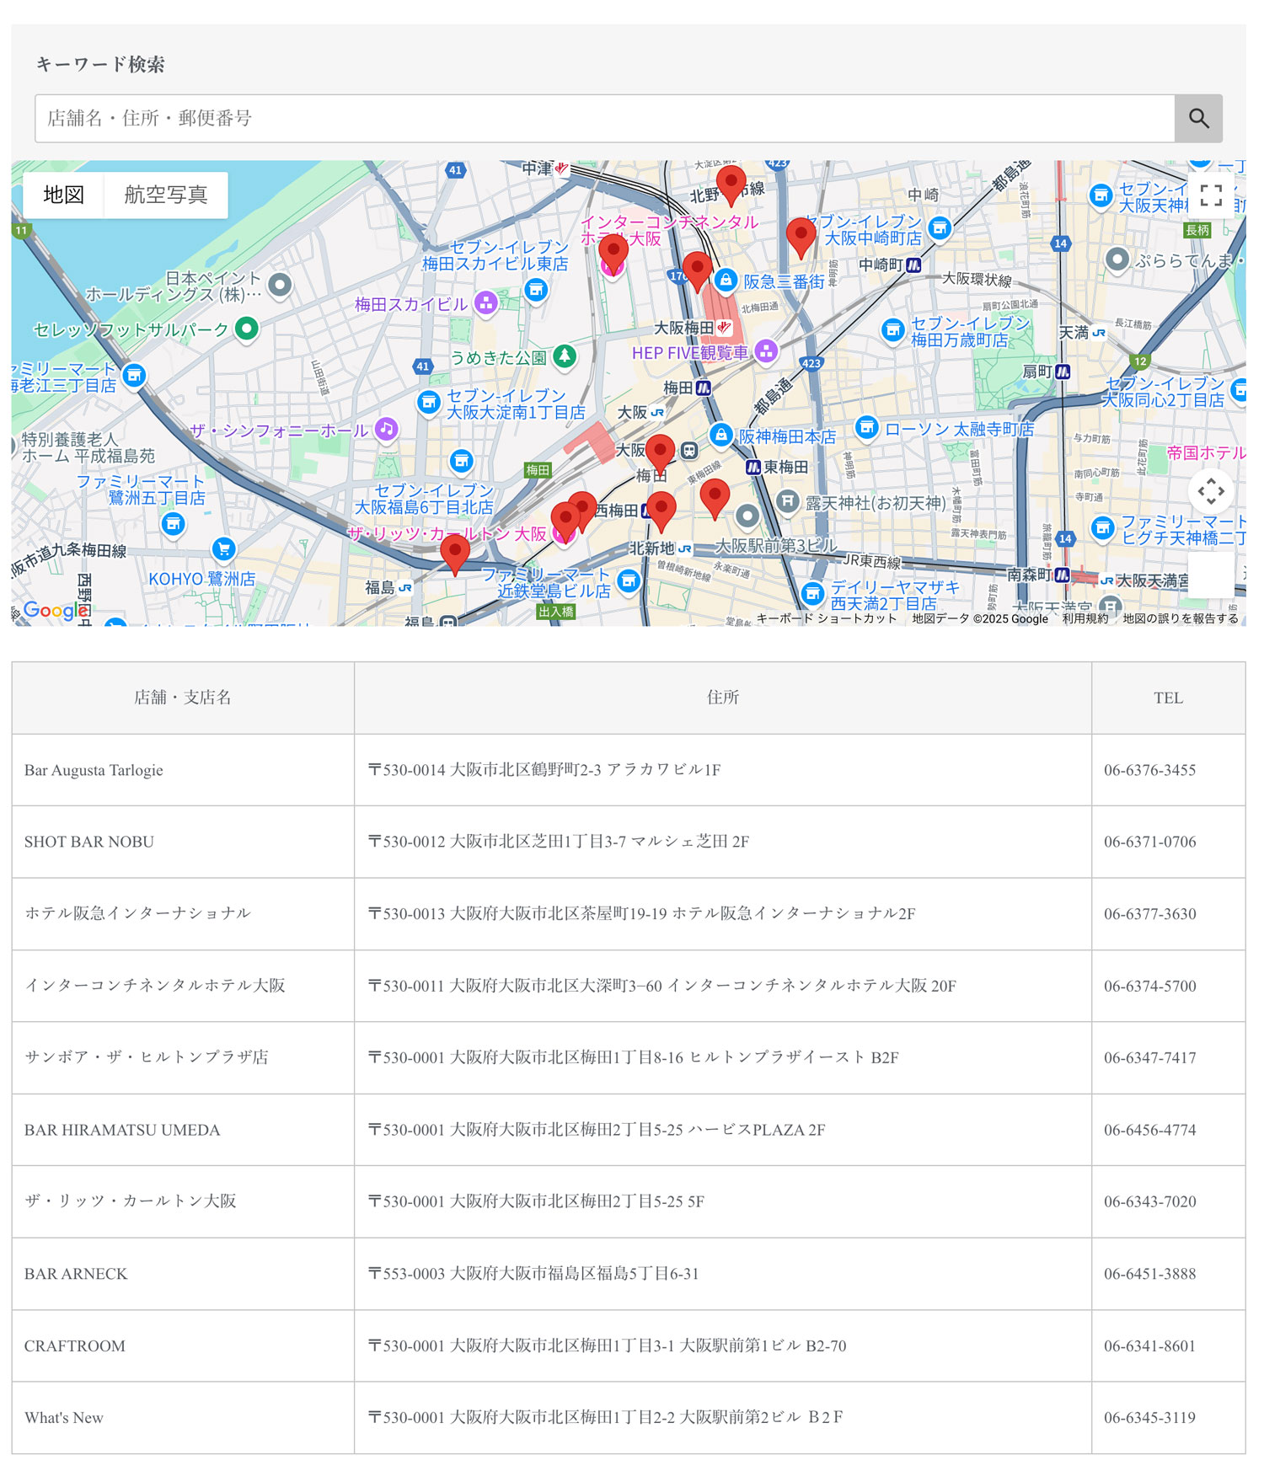Switch map to 地図 view
This screenshot has height=1471, width=1264.
coord(64,195)
